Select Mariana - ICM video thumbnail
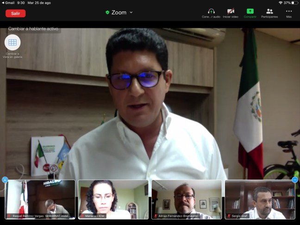Viewport: 300px width, 225px height. point(113,199)
